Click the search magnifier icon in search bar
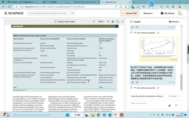 pos(26,13)
